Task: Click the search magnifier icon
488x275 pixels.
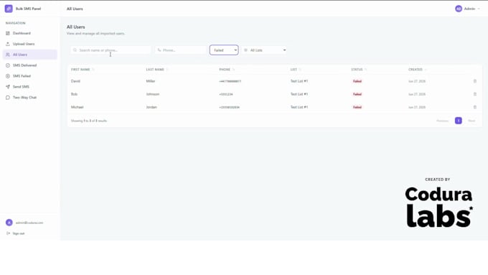Action: click(x=75, y=50)
